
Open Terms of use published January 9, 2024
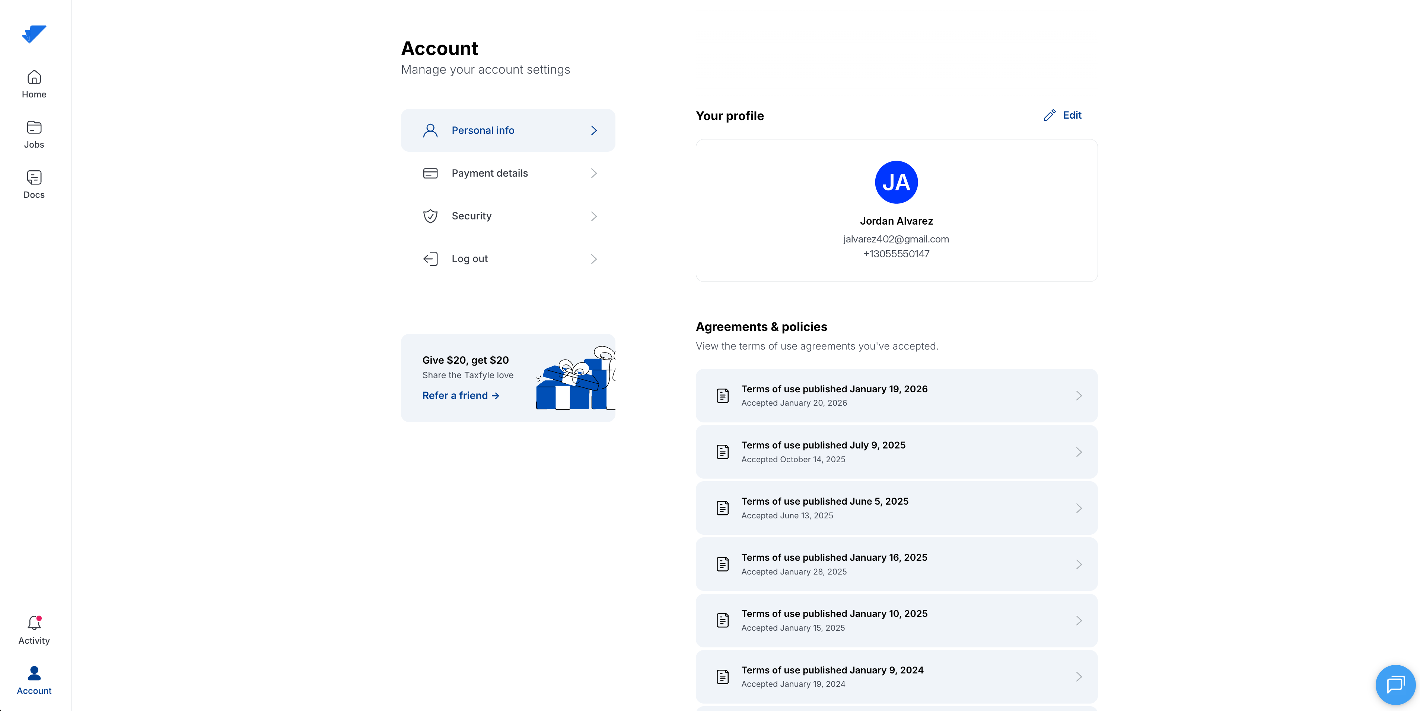click(896, 676)
